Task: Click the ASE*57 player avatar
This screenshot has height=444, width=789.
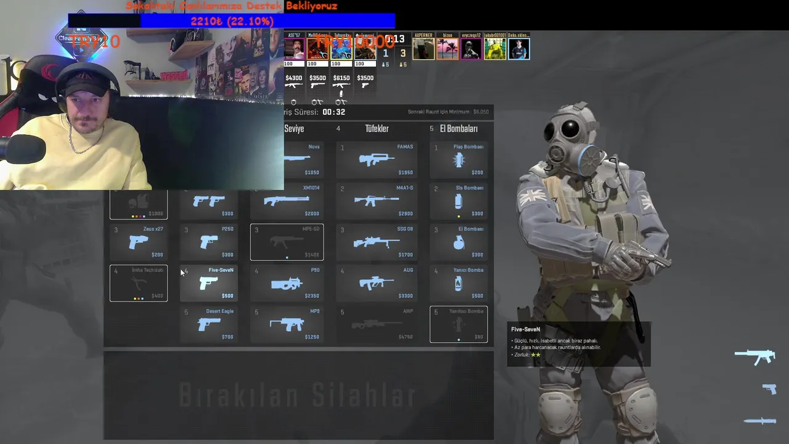Action: pos(295,49)
